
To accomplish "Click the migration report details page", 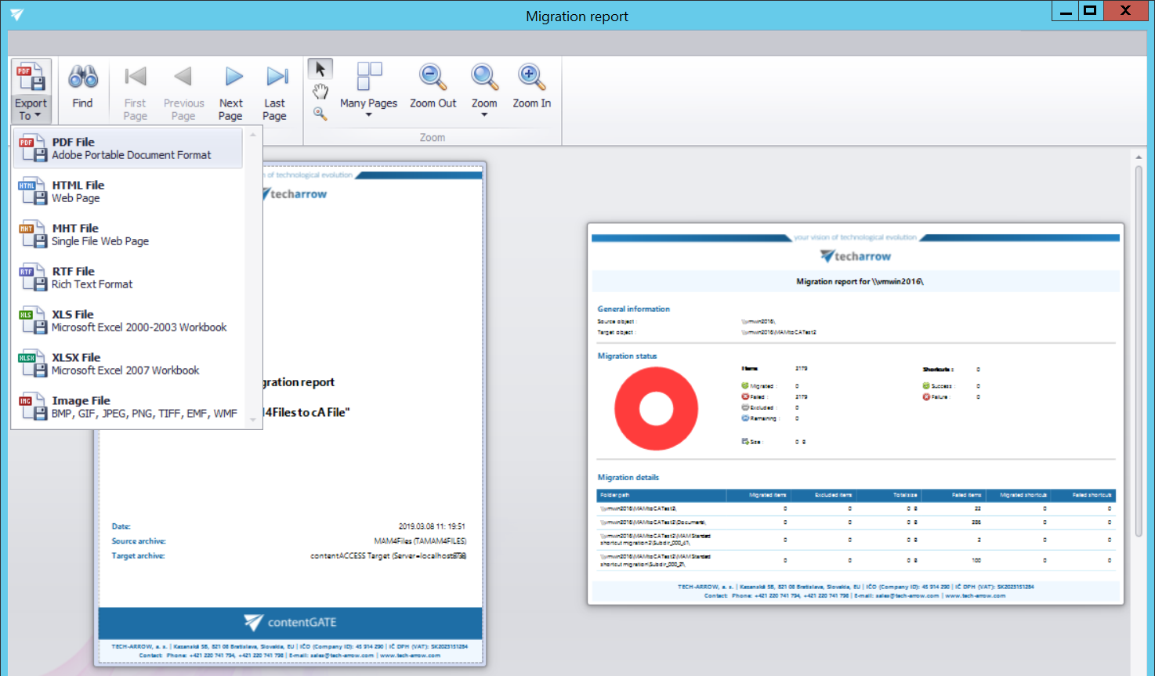I will click(856, 414).
